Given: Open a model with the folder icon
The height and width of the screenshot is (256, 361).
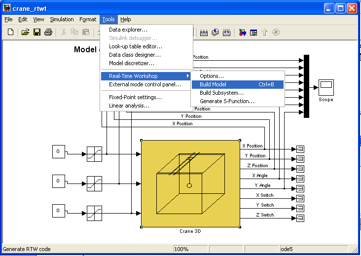Looking at the screenshot, I should [25, 32].
